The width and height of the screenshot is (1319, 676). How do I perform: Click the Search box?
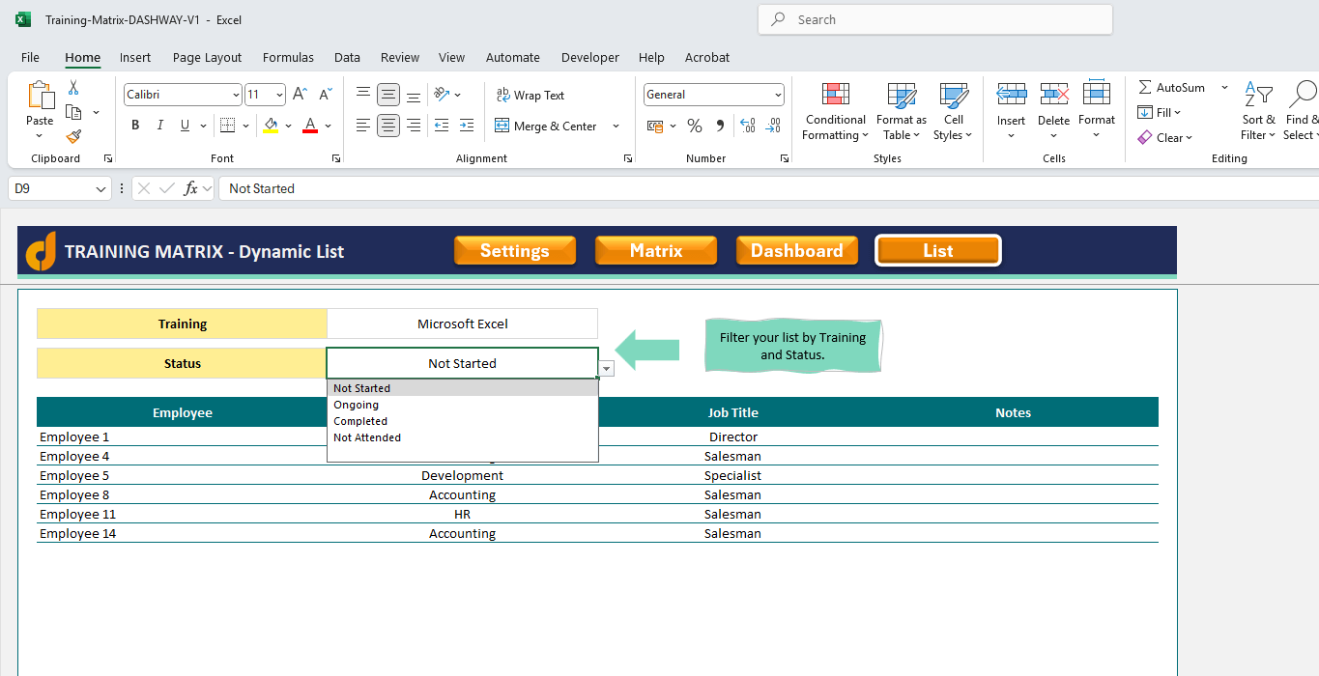tap(935, 19)
